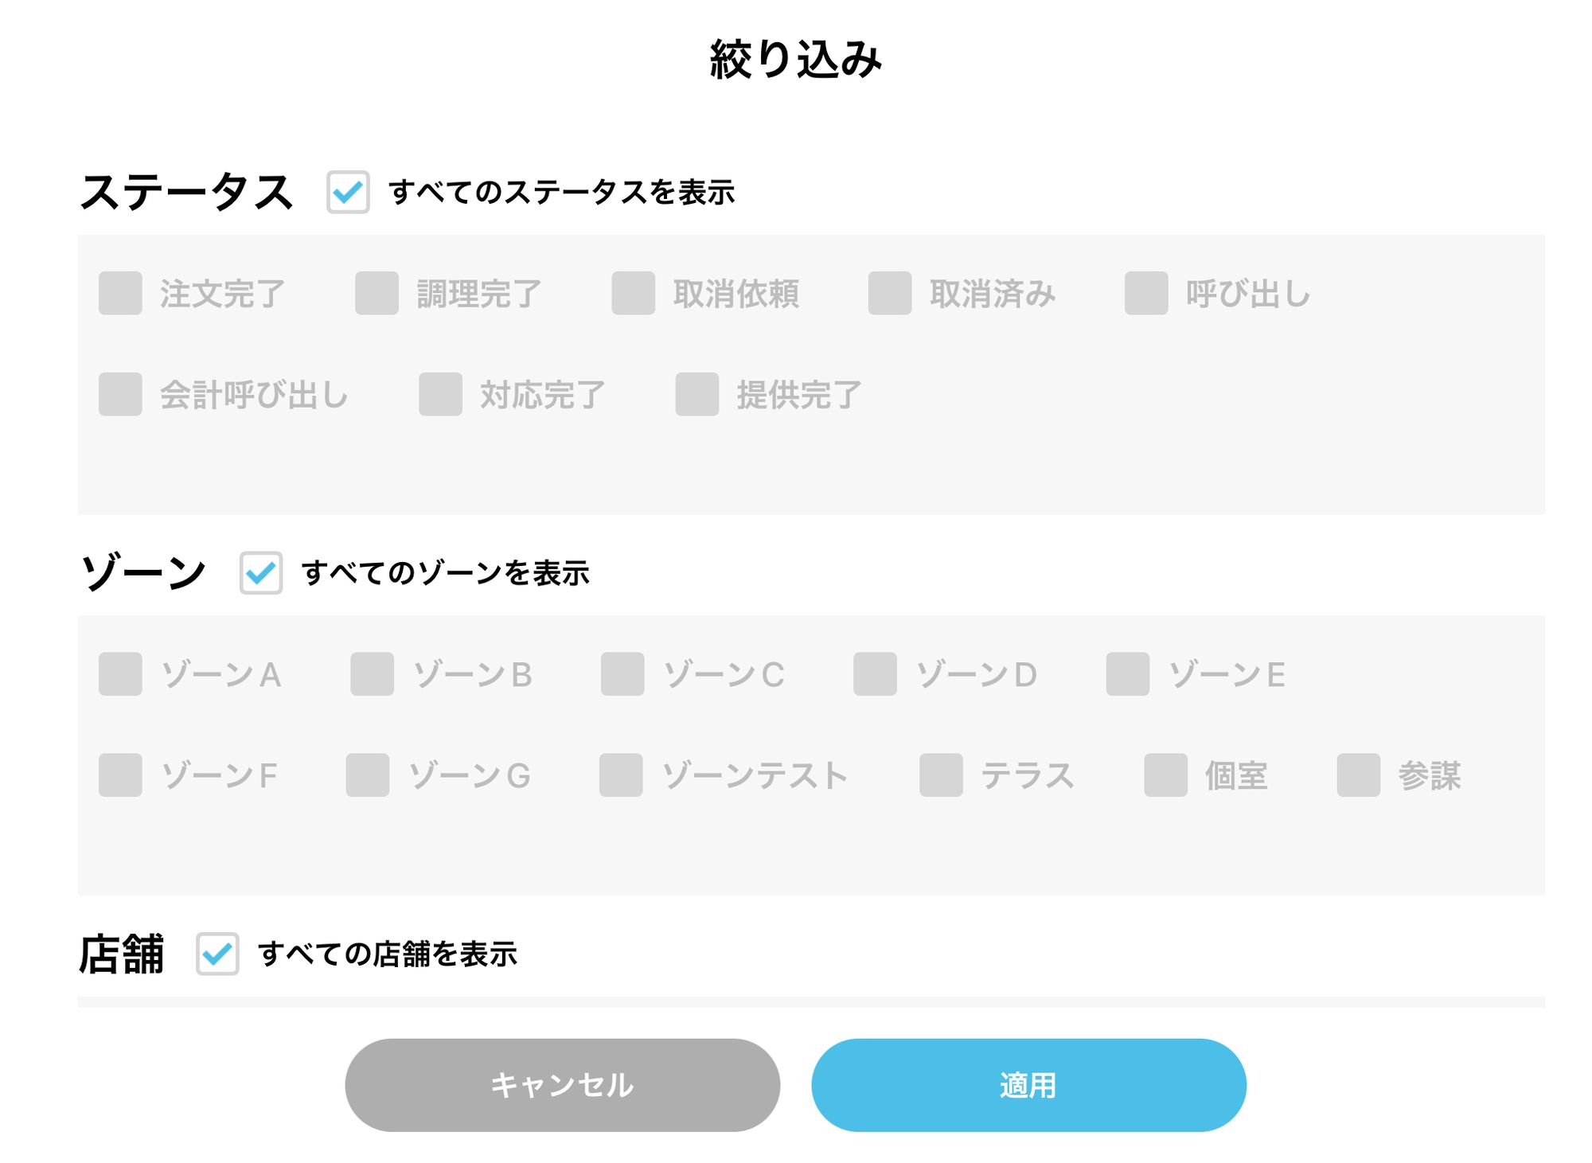
Task: Click the キャンセル button
Action: [x=562, y=1084]
